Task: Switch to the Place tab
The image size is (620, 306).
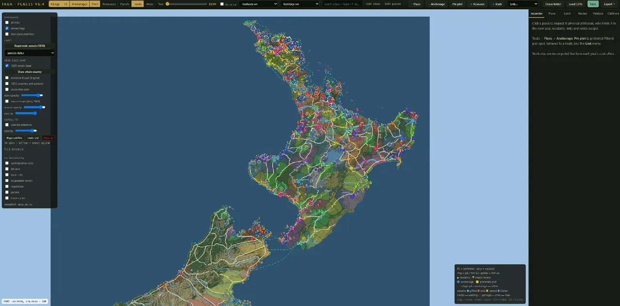Action: pyautogui.click(x=552, y=14)
